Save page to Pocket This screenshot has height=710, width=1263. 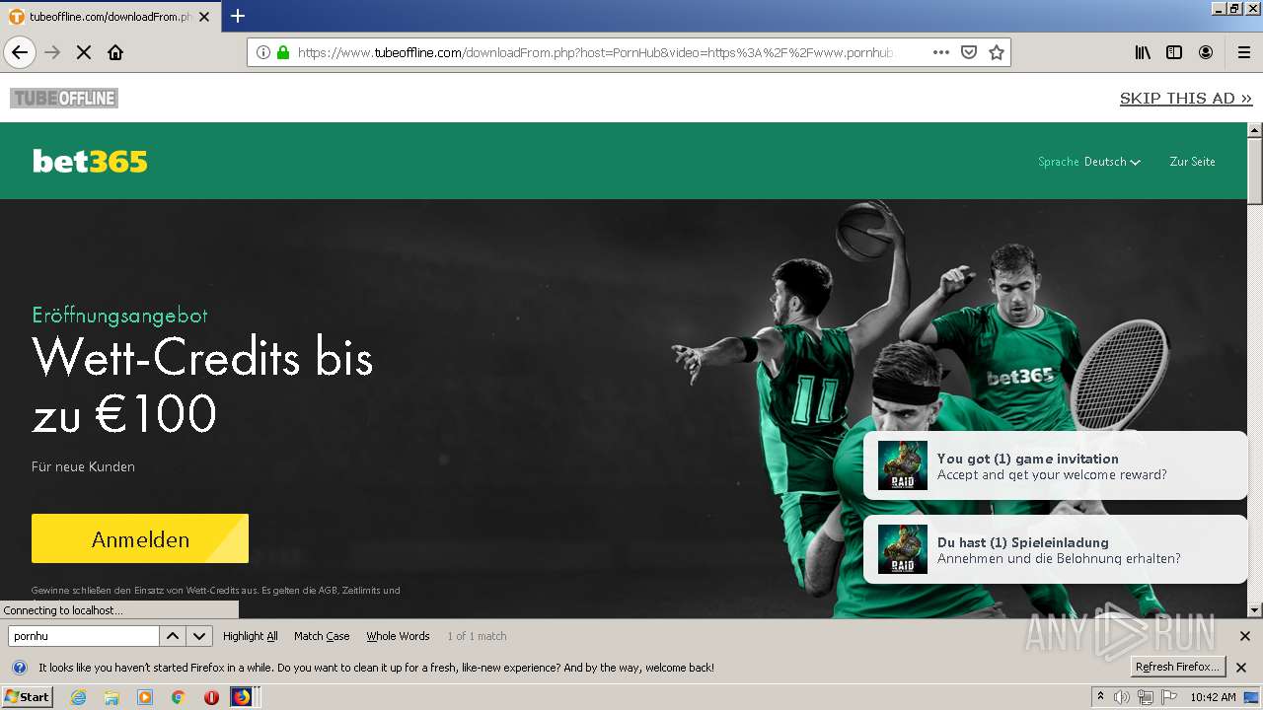[x=969, y=52]
